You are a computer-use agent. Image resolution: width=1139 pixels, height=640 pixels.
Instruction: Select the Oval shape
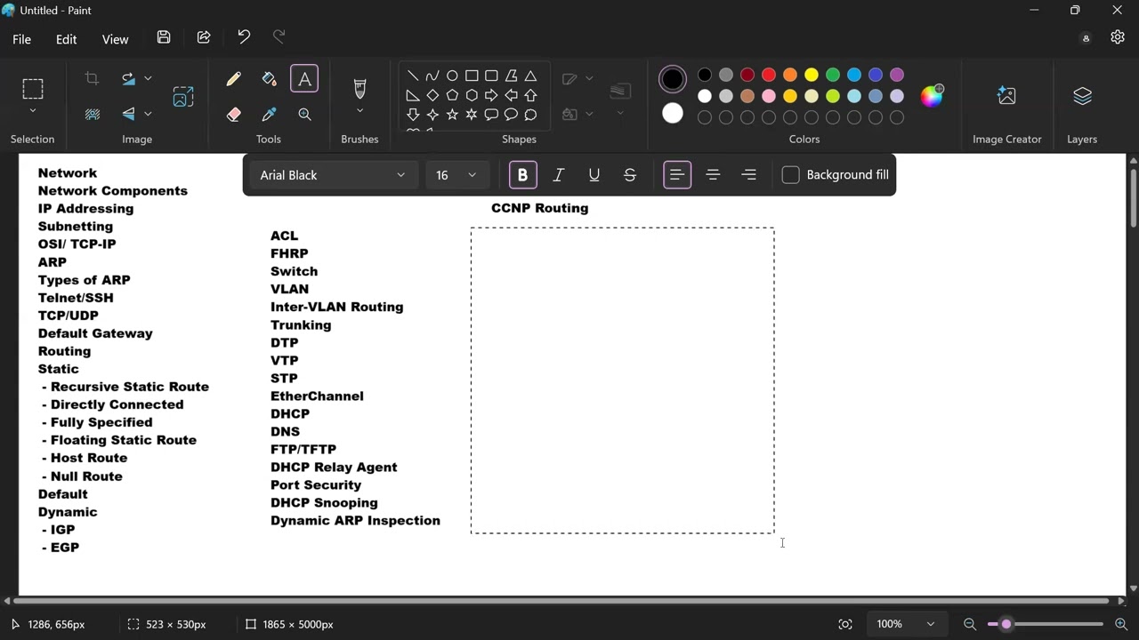click(452, 76)
